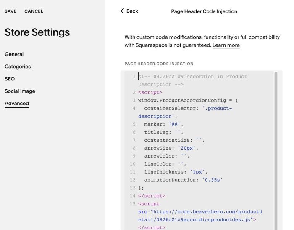Screen dimensions: 294x230
Task: Click the CANCEL button
Action: pyautogui.click(x=34, y=11)
